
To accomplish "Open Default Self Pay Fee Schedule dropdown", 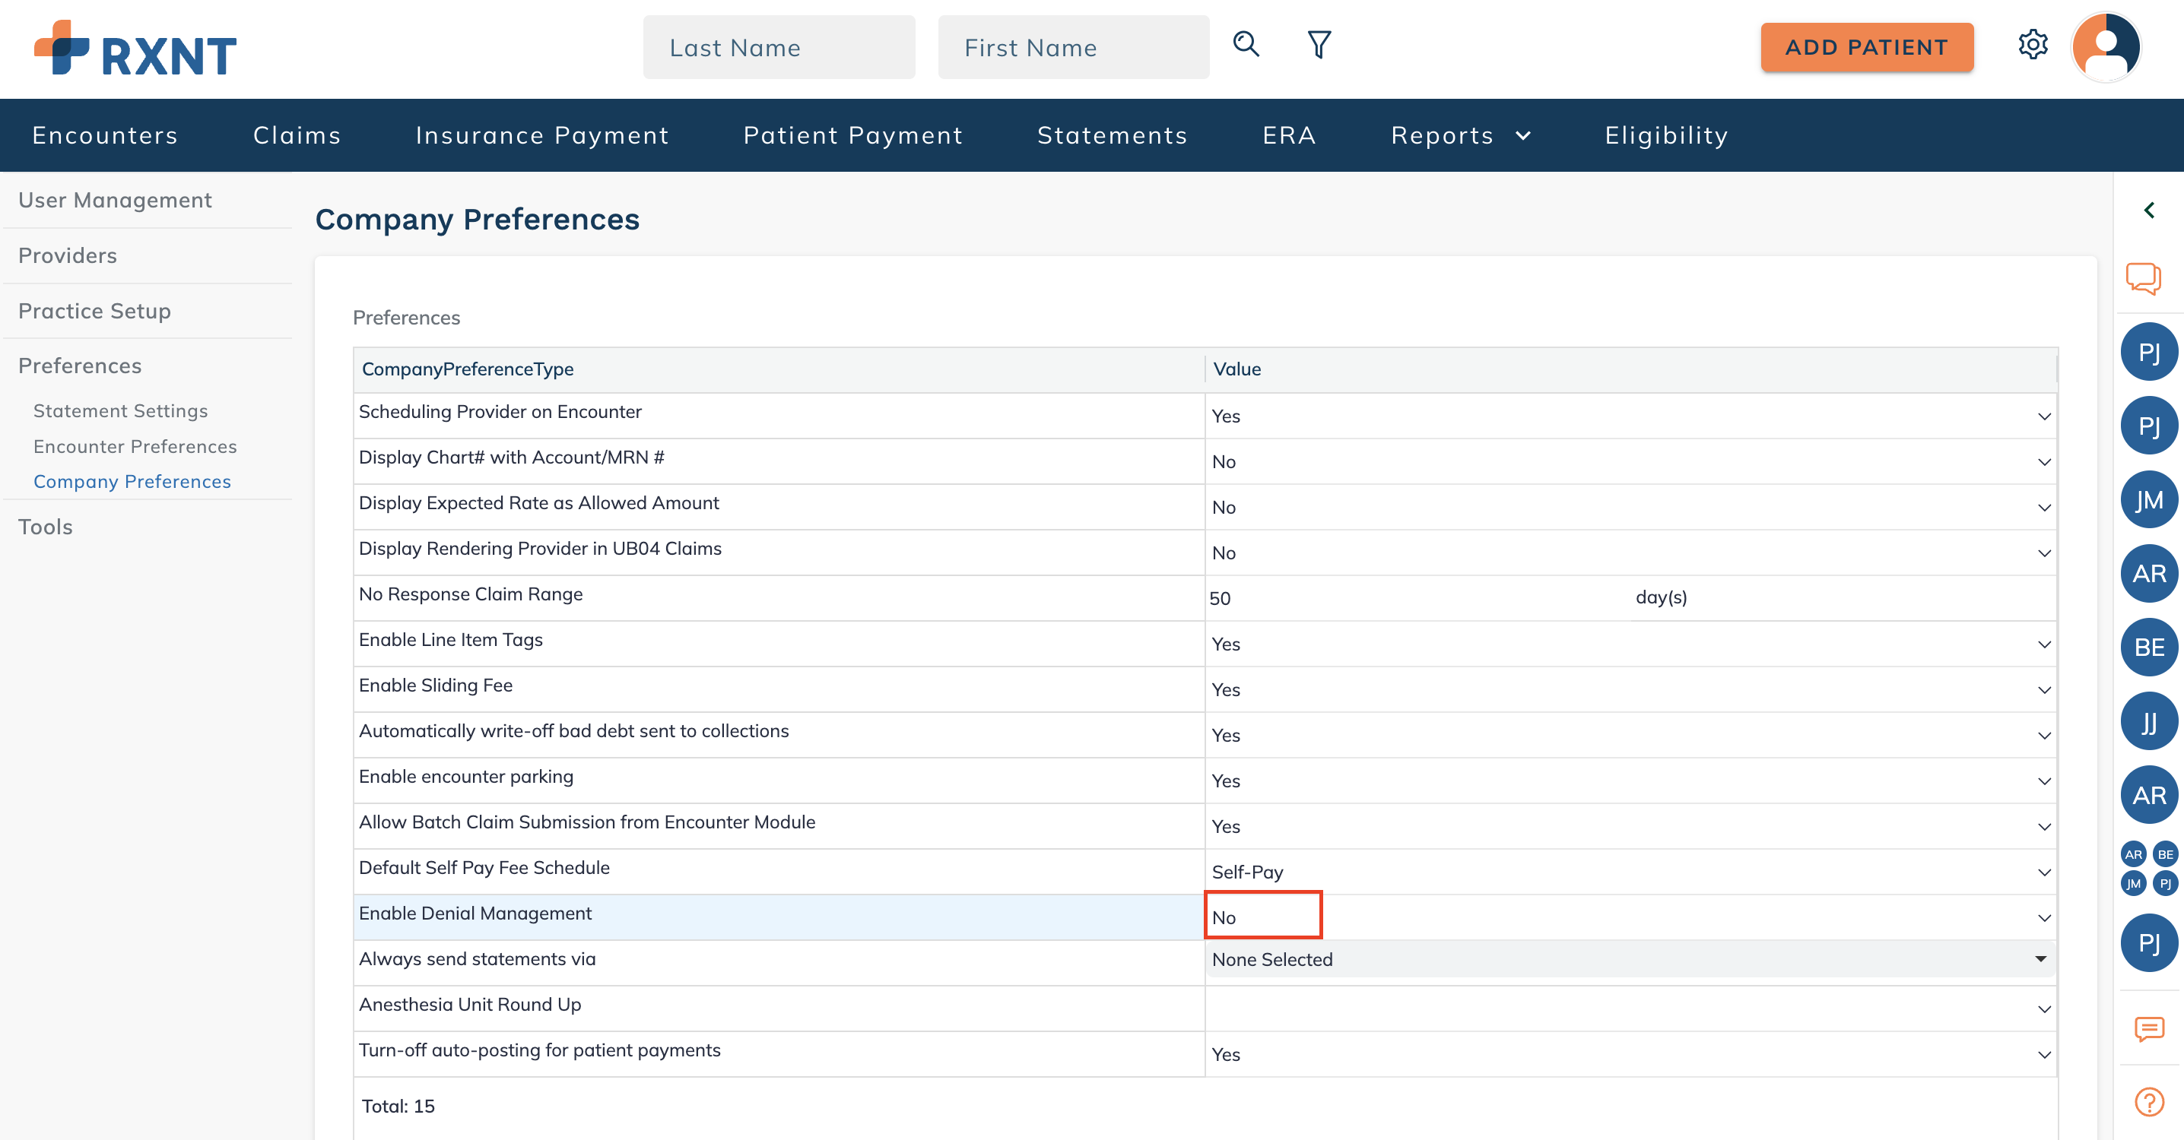I will (x=1630, y=872).
